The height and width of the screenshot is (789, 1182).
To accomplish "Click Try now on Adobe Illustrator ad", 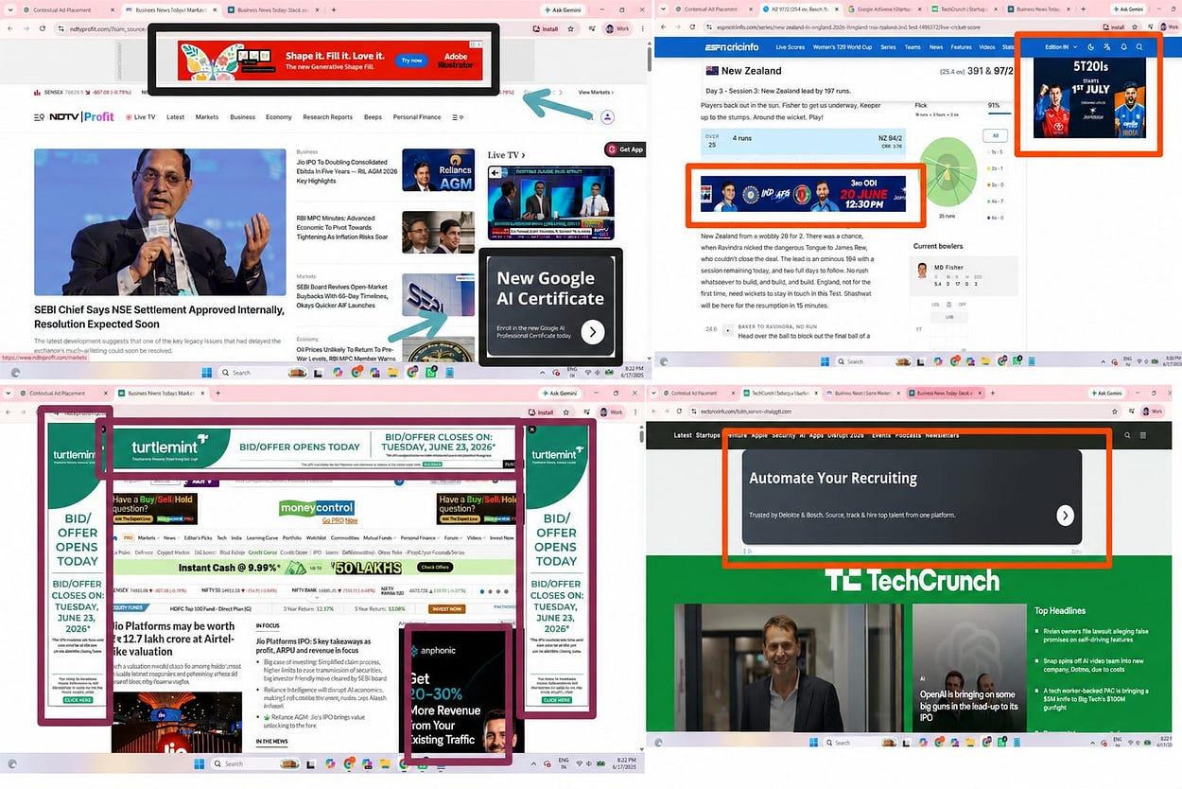I will pyautogui.click(x=411, y=61).
